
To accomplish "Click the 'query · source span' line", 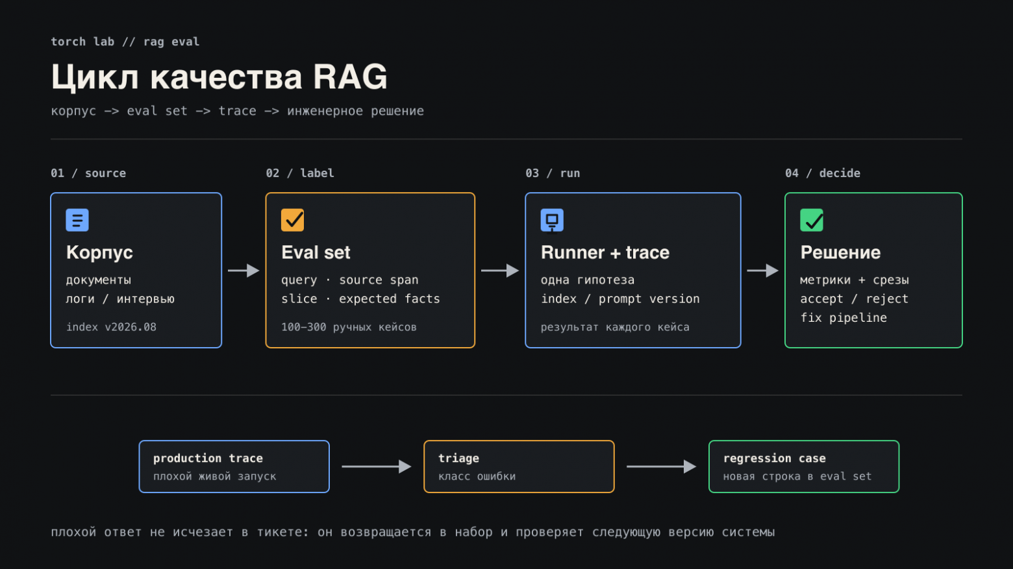I will (x=350, y=280).
